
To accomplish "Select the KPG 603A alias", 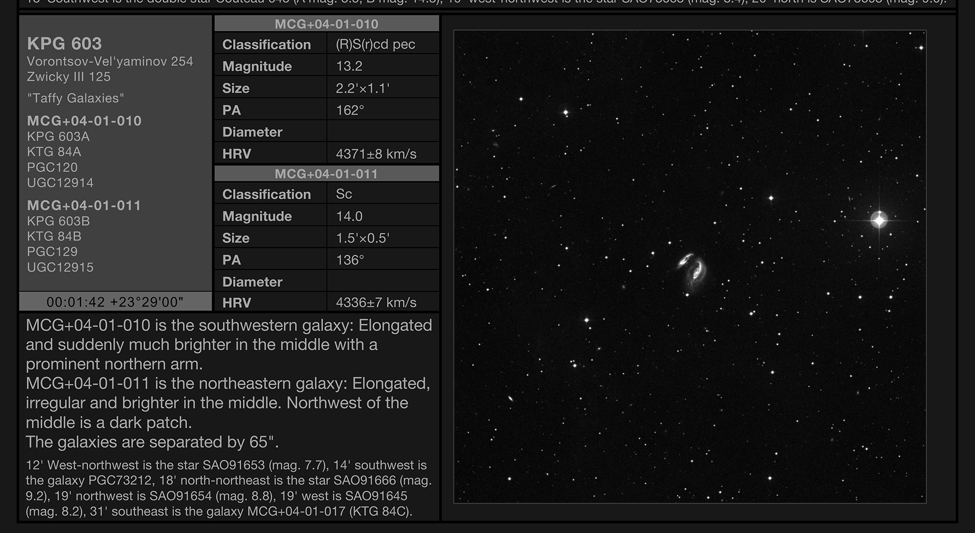I will 58,136.
